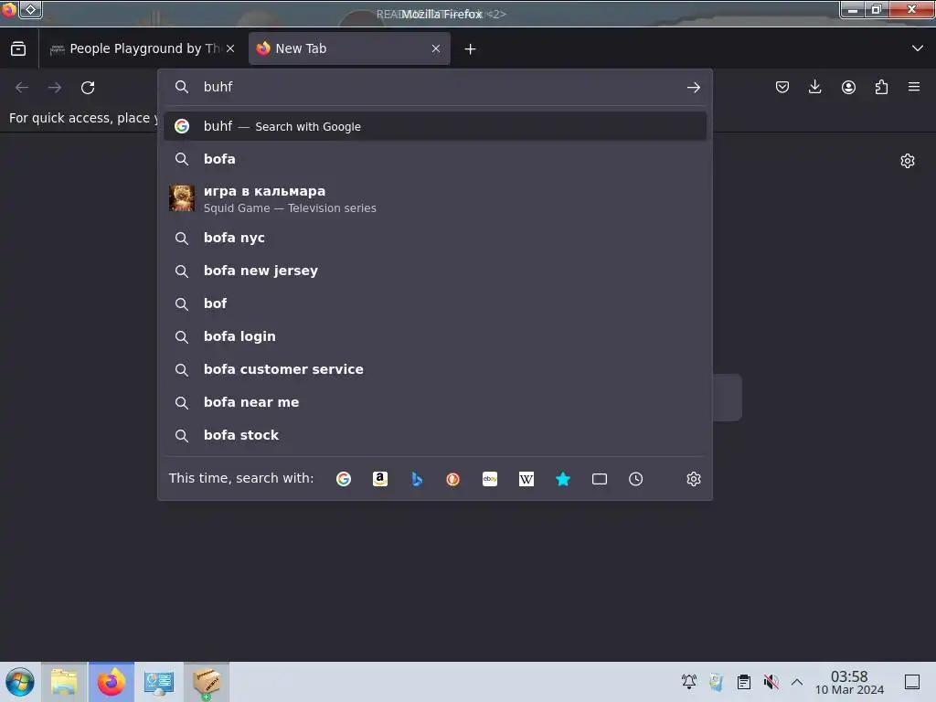This screenshot has width=936, height=702.
Task: Select the 'bof' suggestion
Action: click(435, 303)
